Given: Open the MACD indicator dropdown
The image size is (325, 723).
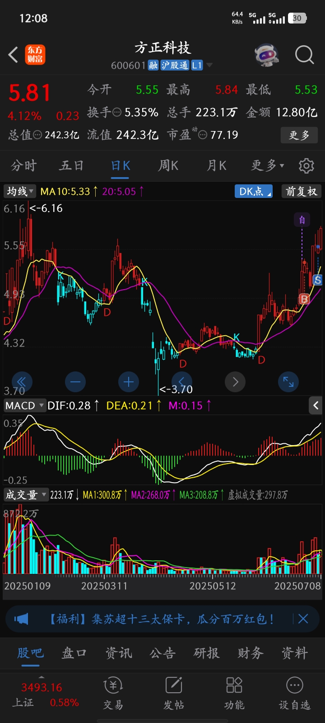Looking at the screenshot, I should coord(24,405).
